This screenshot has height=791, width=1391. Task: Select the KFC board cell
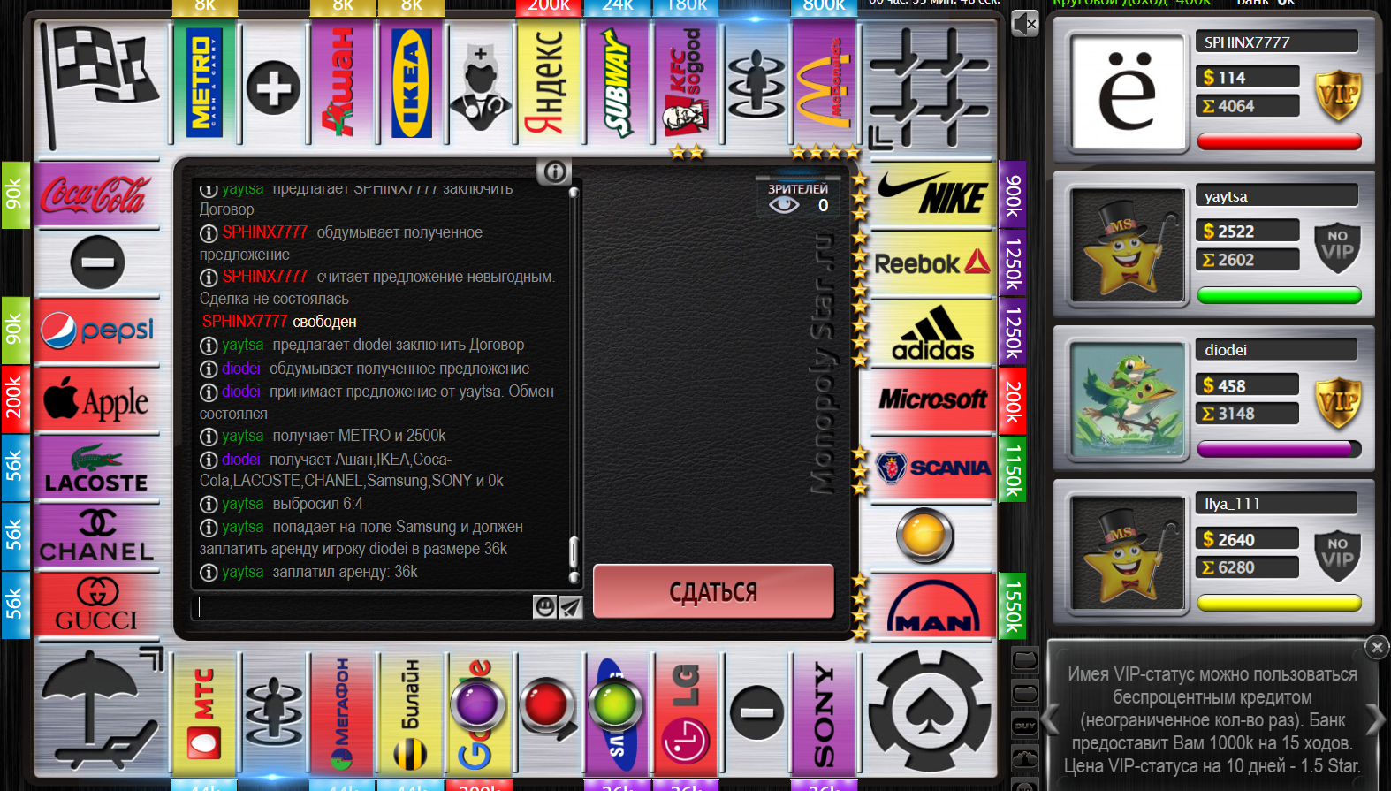pyautogui.click(x=687, y=81)
